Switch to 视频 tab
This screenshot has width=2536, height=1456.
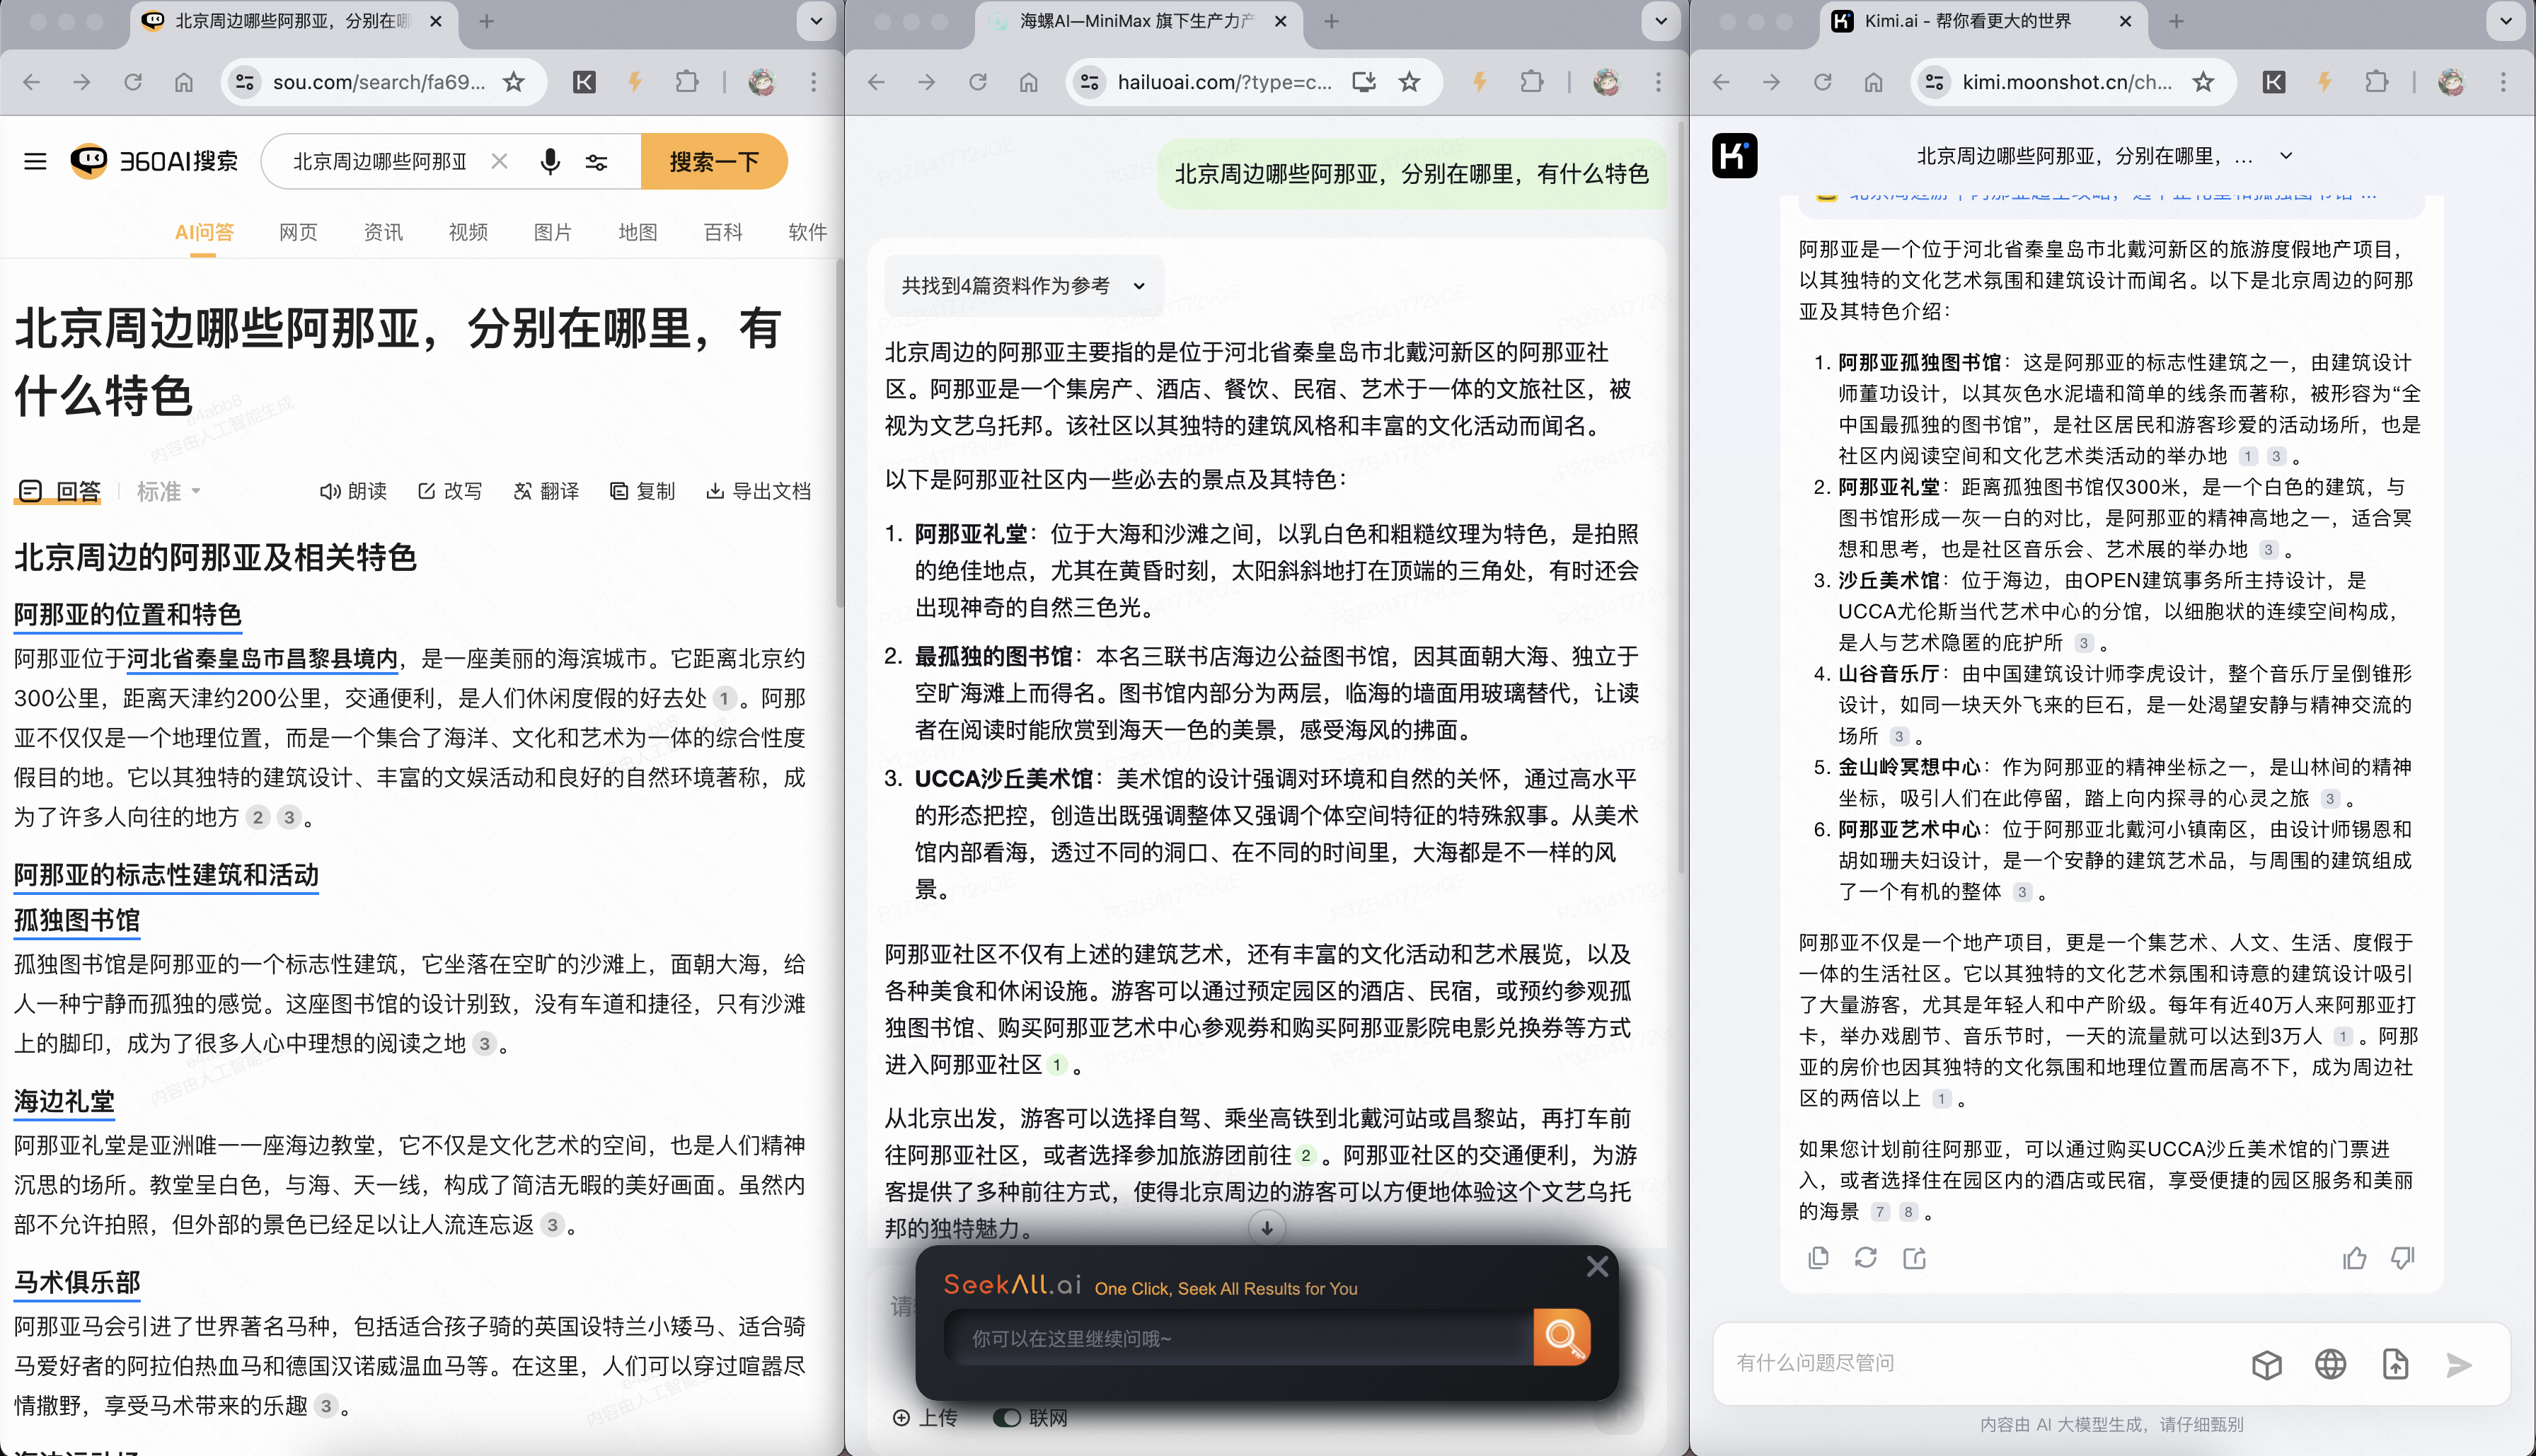(x=468, y=233)
